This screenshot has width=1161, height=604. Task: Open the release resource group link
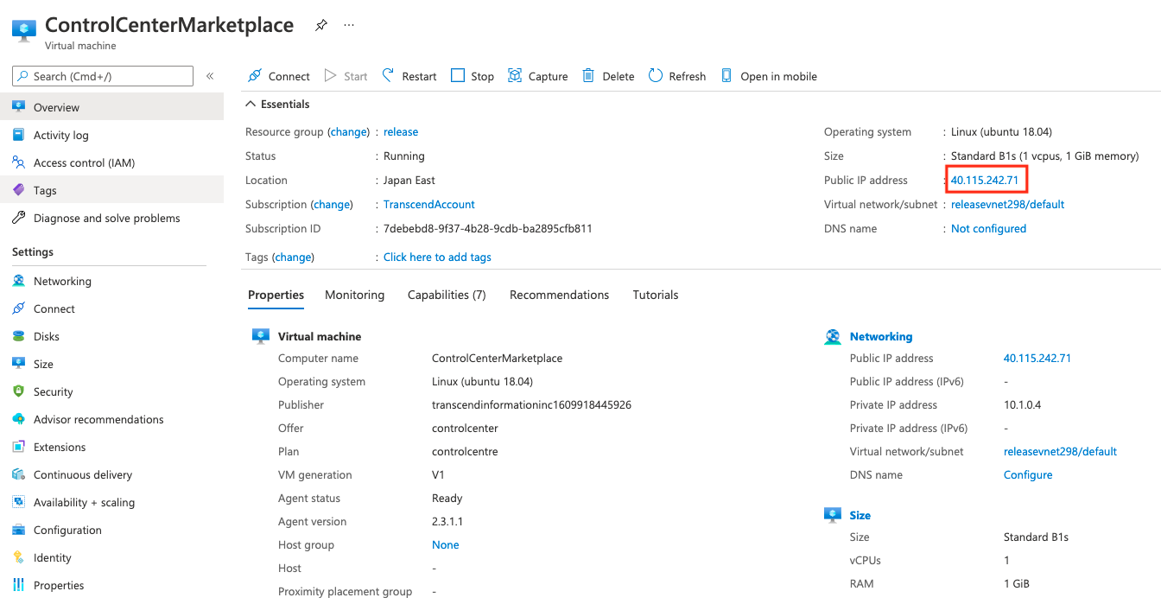pyautogui.click(x=401, y=132)
